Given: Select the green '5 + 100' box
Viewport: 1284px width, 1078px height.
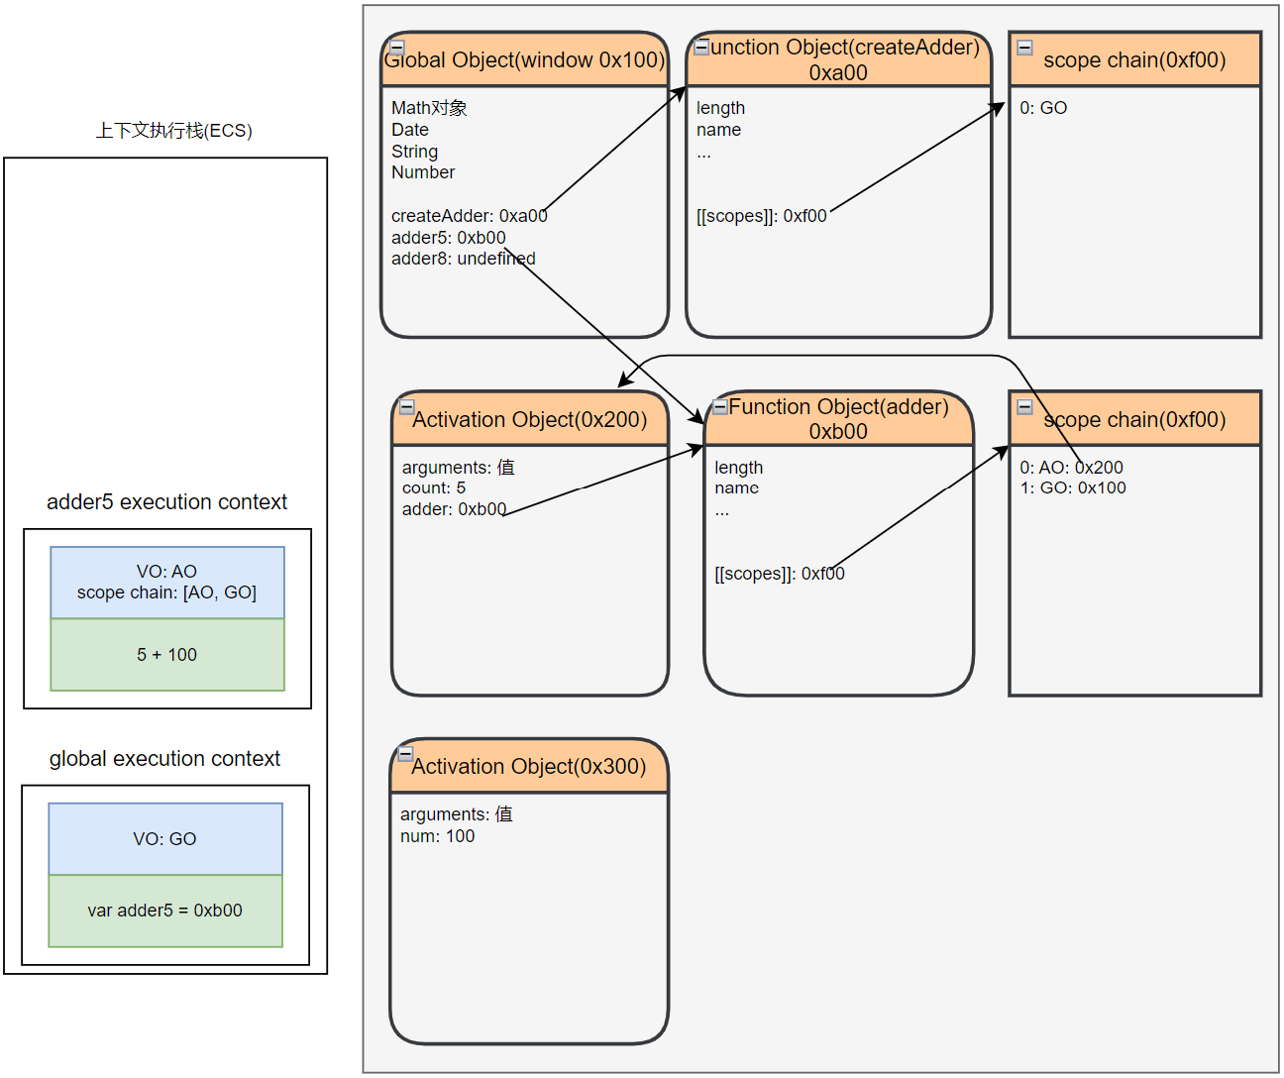Looking at the screenshot, I should 167,655.
